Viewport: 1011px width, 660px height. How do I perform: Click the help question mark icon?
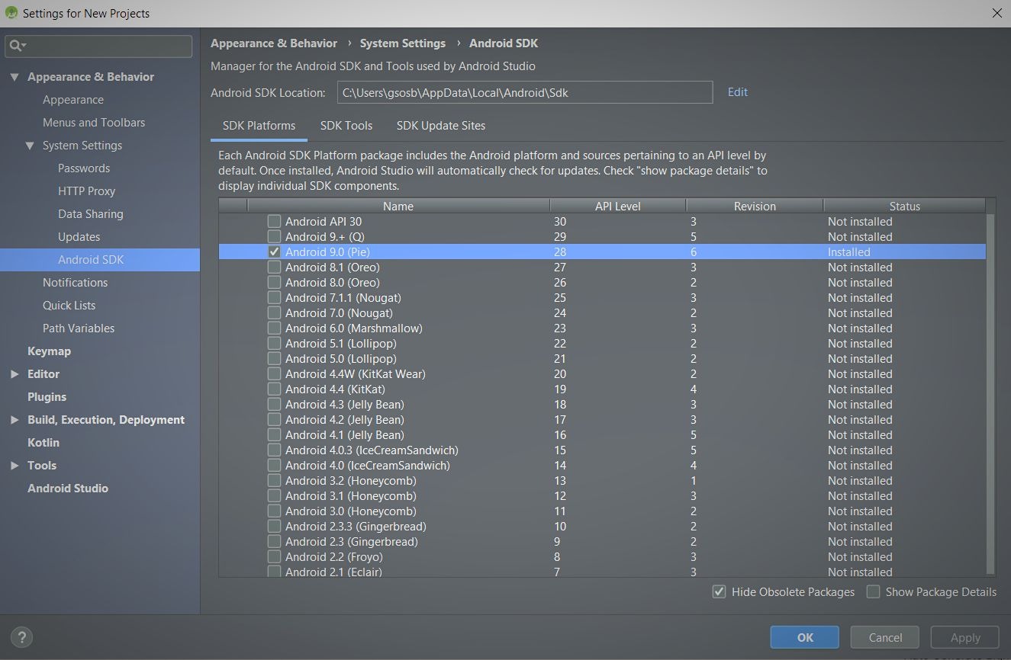click(21, 637)
